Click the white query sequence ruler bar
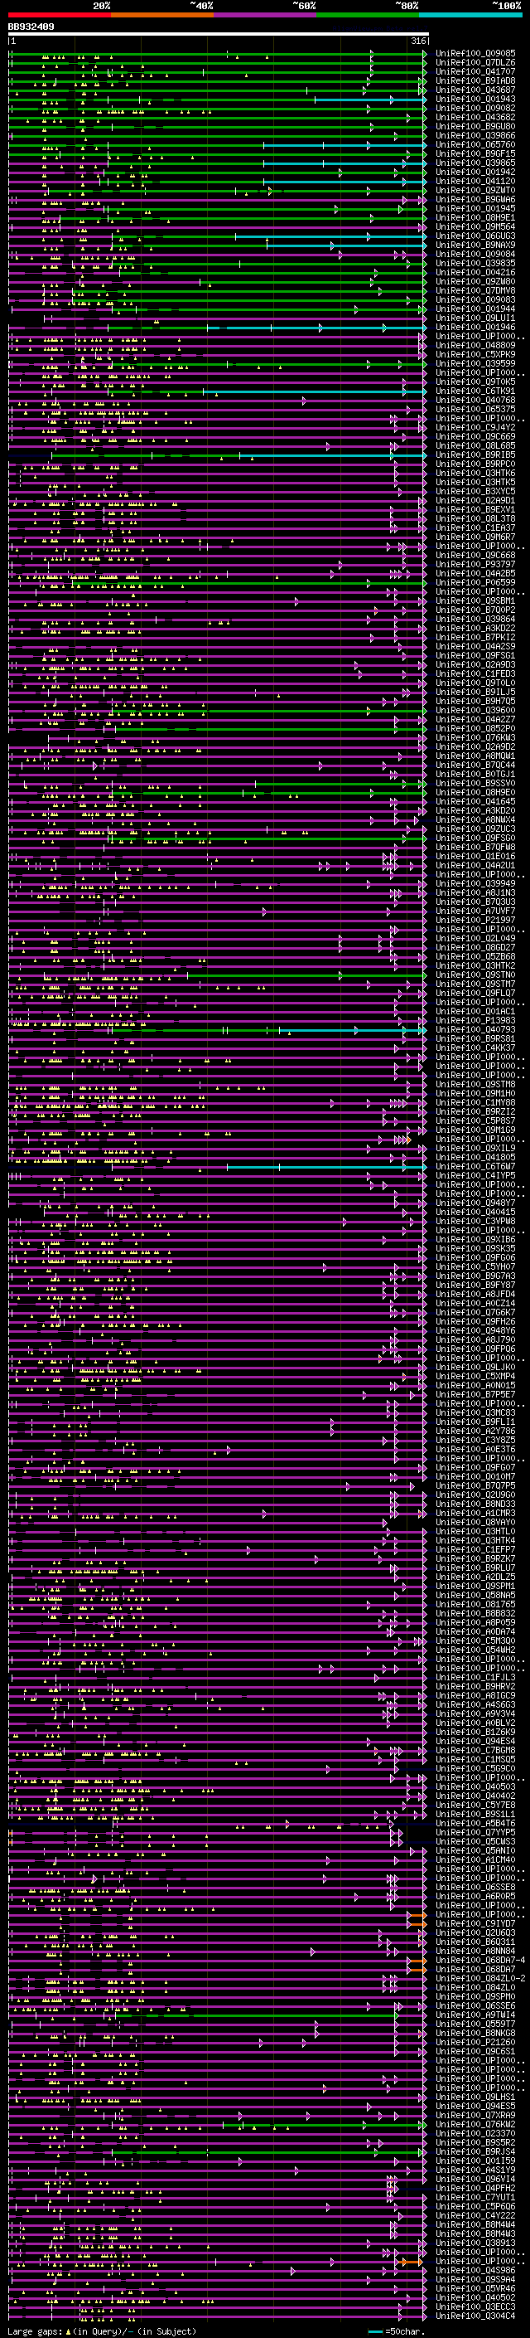 (219, 35)
